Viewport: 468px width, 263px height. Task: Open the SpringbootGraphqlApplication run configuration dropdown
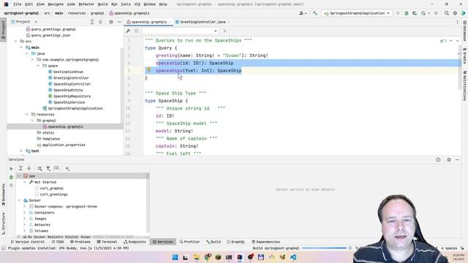pyautogui.click(x=357, y=13)
